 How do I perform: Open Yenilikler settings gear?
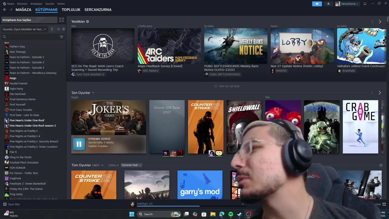88,22
